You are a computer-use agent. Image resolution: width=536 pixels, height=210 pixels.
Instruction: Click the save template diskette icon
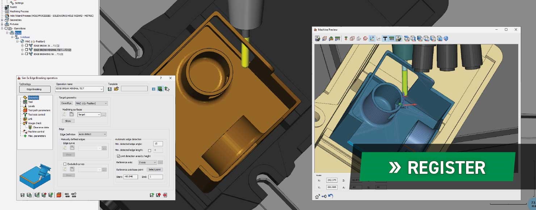click(109, 89)
